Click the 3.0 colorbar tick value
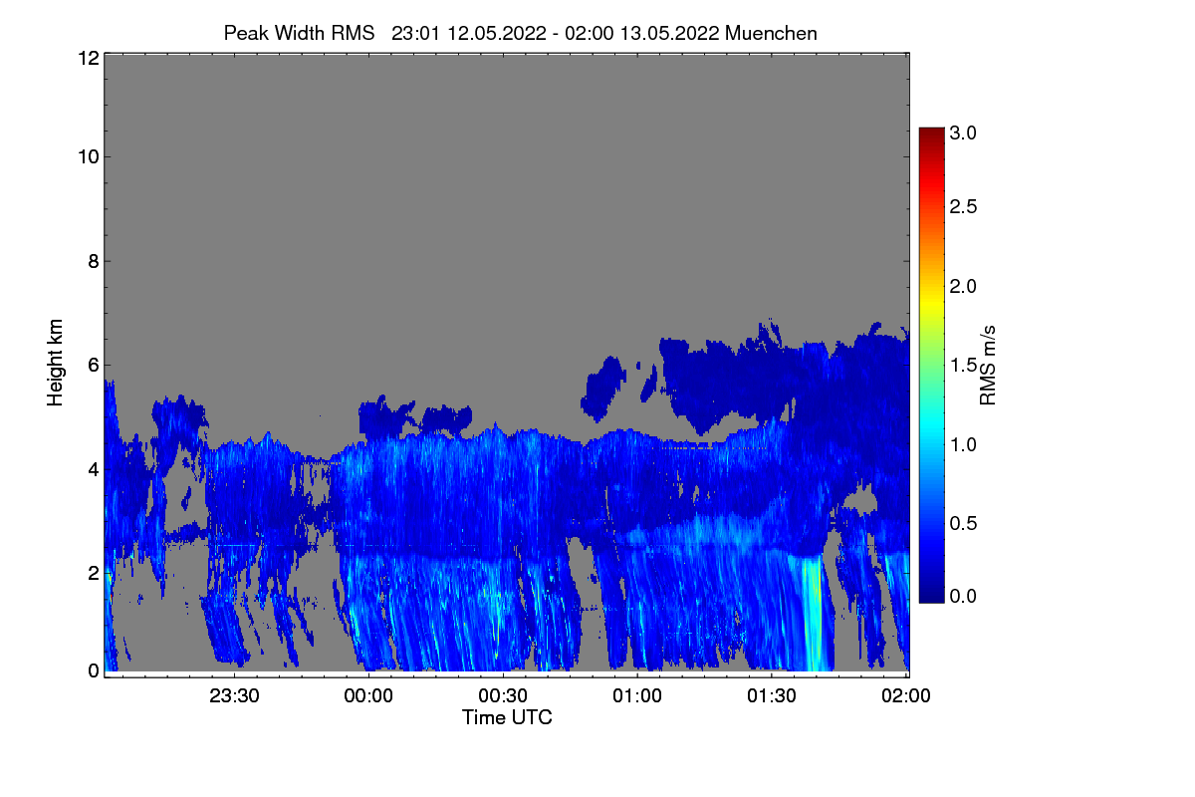 (962, 132)
